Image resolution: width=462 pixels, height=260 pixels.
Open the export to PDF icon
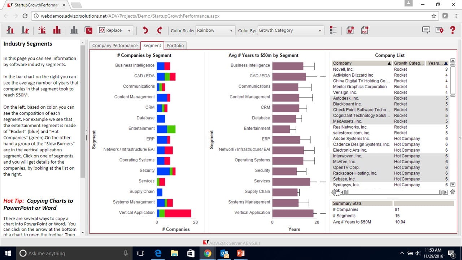(364, 30)
